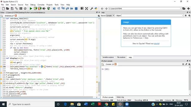Change to the parent directory
The width and height of the screenshot is (191, 107).
(x=188, y=9)
